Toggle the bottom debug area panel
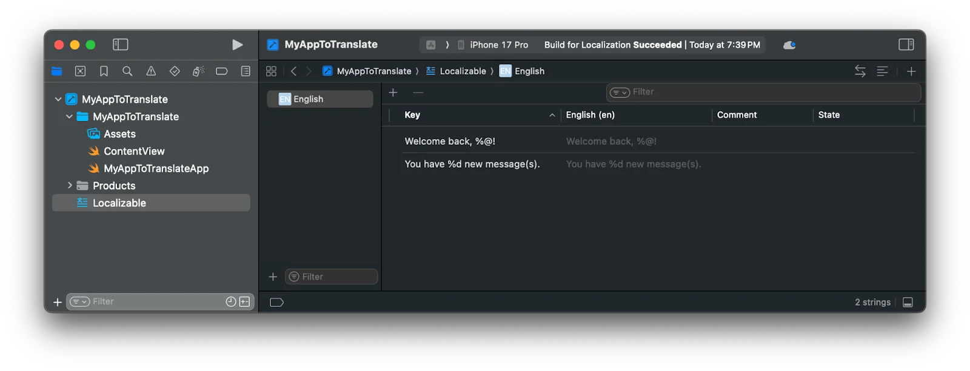 (x=908, y=302)
